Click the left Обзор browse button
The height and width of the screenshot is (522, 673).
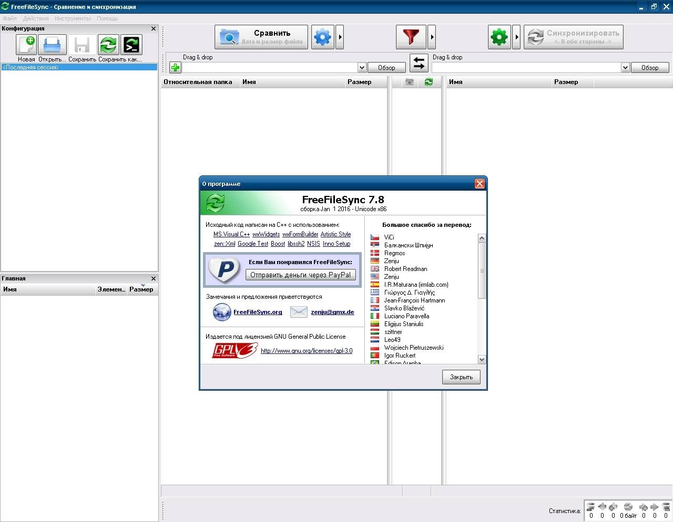(386, 67)
